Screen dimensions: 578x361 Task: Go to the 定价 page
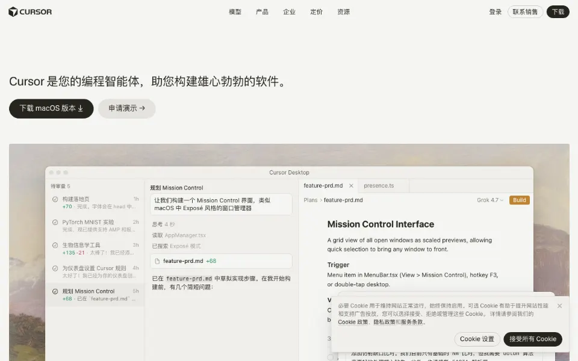(316, 12)
